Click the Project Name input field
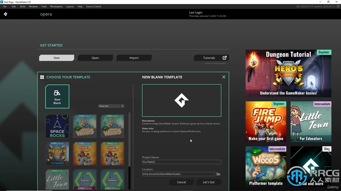Image resolution: width=341 pixels, height=191 pixels. click(x=182, y=162)
